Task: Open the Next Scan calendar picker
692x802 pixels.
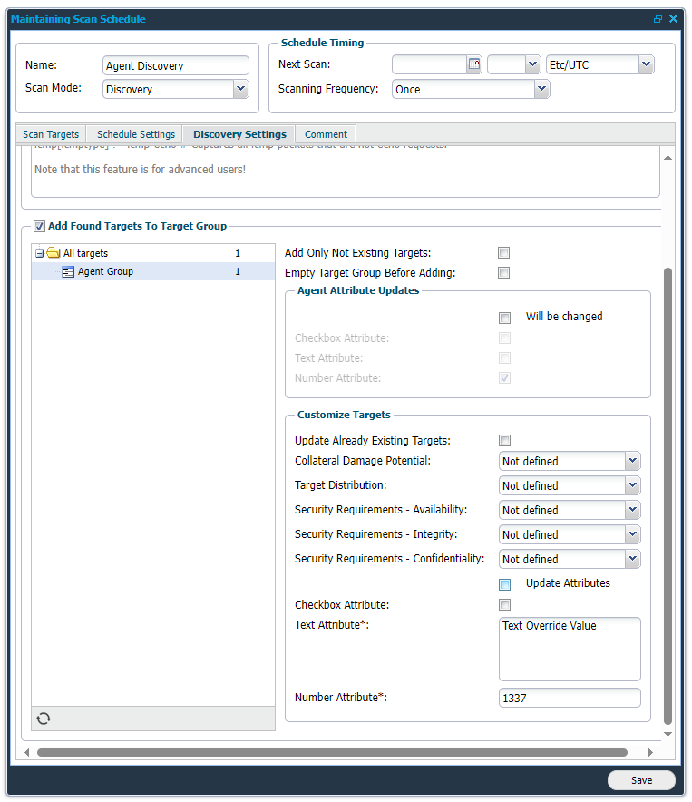Action: coord(473,64)
